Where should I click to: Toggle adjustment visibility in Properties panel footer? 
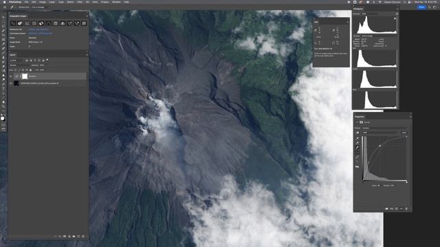pyautogui.click(x=401, y=209)
